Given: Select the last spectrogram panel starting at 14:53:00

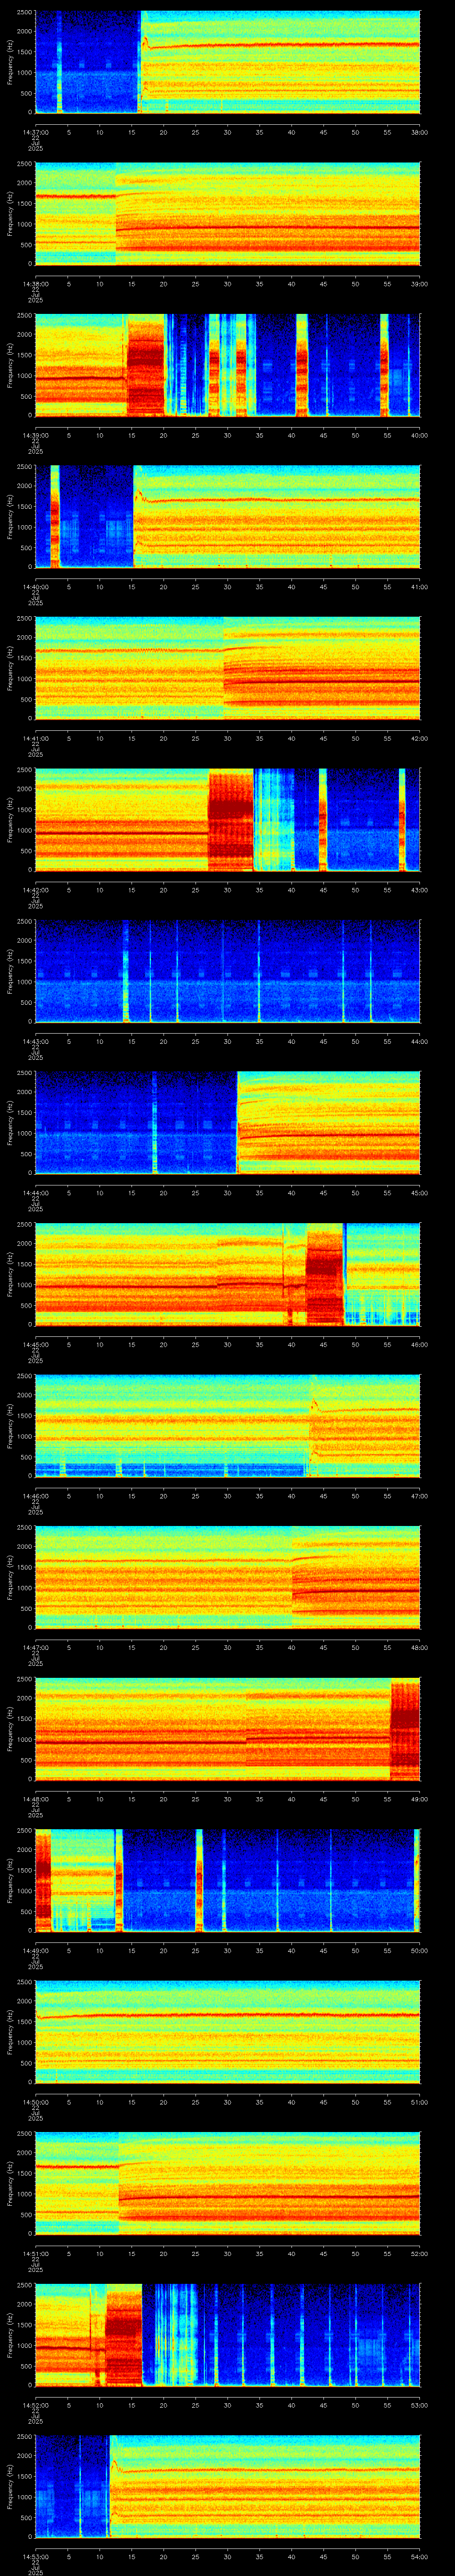Looking at the screenshot, I should tap(228, 2486).
